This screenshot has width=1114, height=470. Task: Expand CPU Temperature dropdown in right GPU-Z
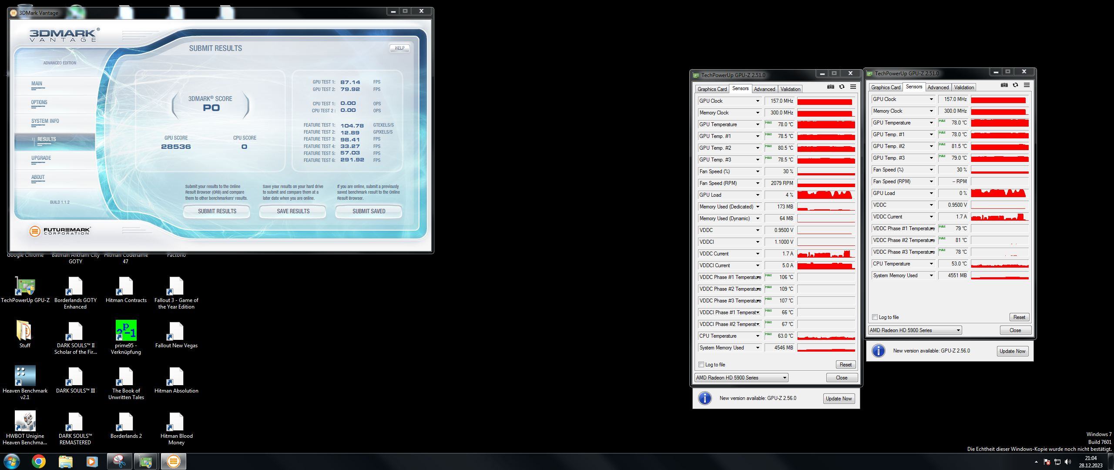(931, 264)
